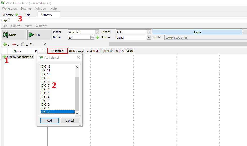
Task: Click the Disabled status button
Action: click(x=58, y=51)
